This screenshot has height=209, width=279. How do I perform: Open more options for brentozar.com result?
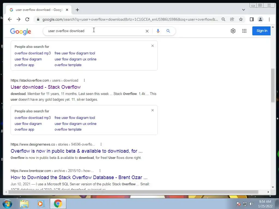(100, 171)
